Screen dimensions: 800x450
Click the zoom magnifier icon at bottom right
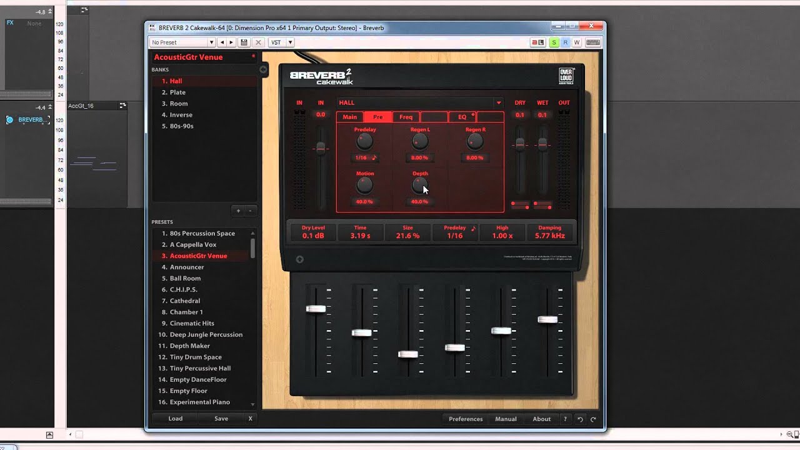[790, 434]
